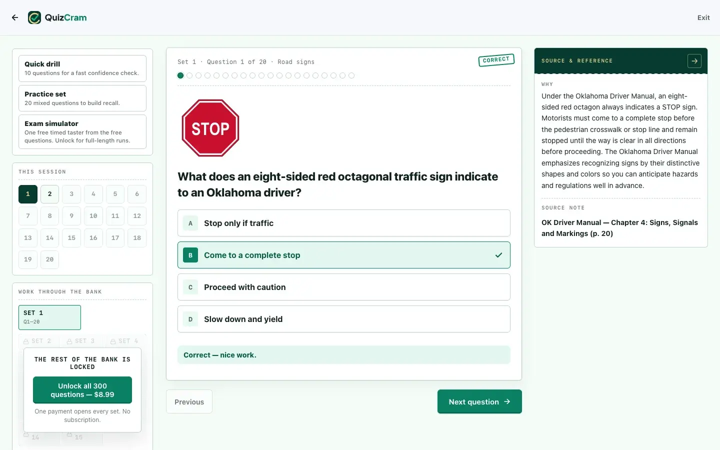Click the Exit link

(703, 17)
